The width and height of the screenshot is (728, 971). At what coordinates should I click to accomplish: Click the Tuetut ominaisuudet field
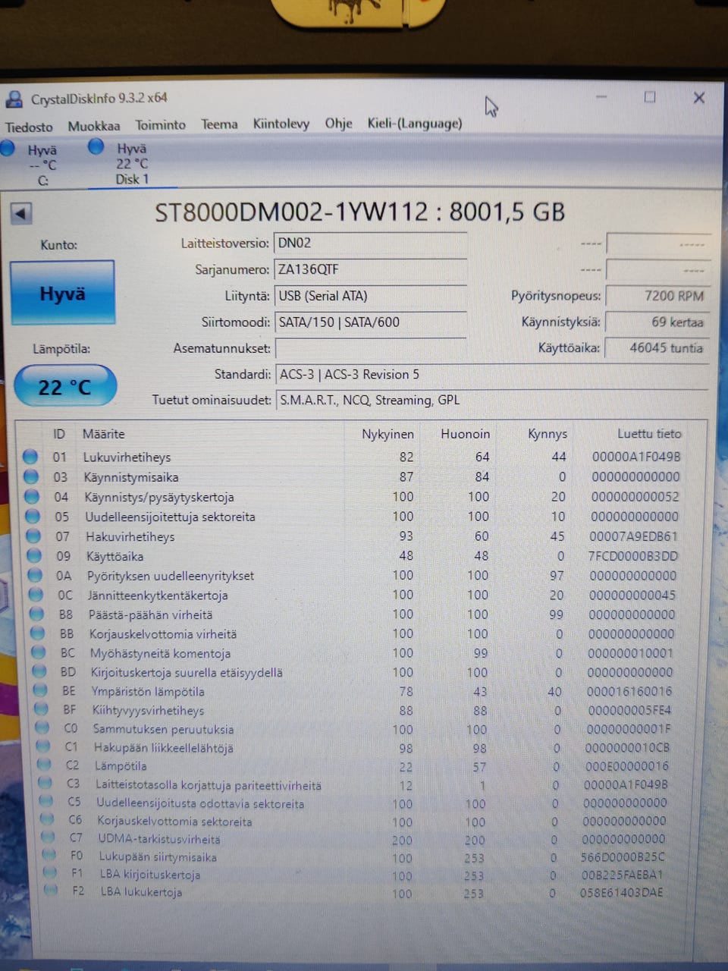point(491,401)
